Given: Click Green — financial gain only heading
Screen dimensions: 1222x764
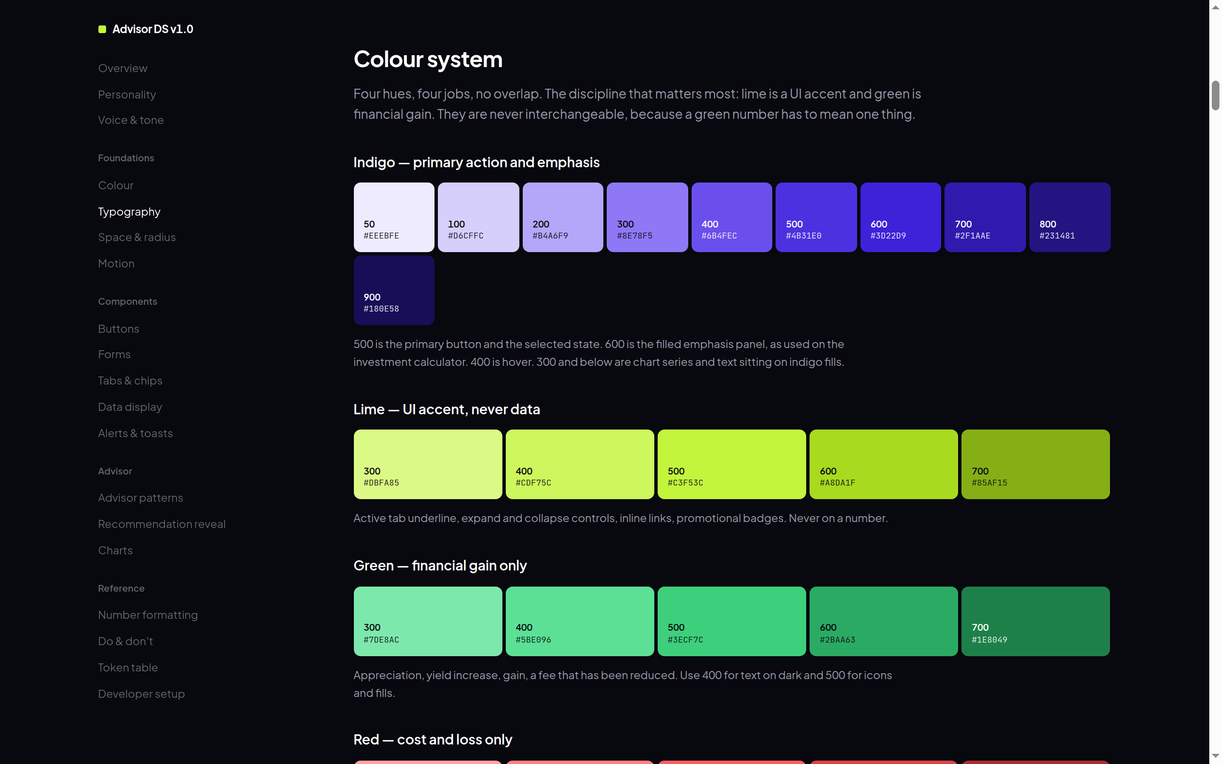Looking at the screenshot, I should (440, 566).
